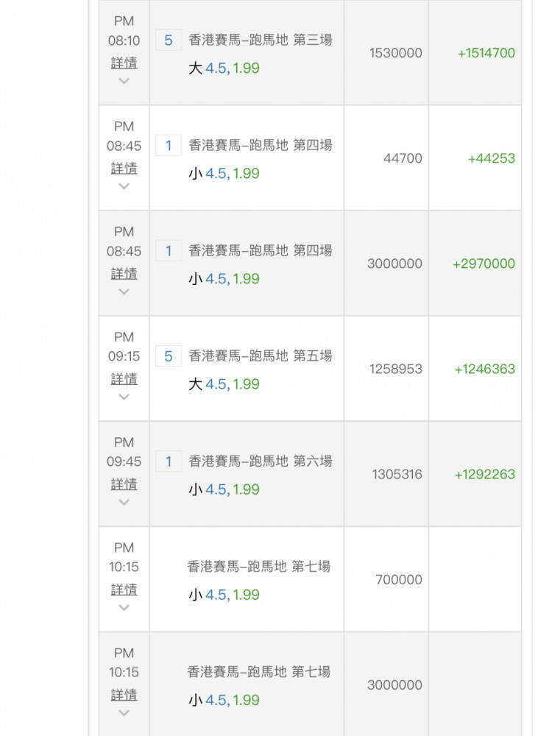Open 詳情 link for 08:10 bet
Viewport: 538px width, 736px height.
point(124,63)
